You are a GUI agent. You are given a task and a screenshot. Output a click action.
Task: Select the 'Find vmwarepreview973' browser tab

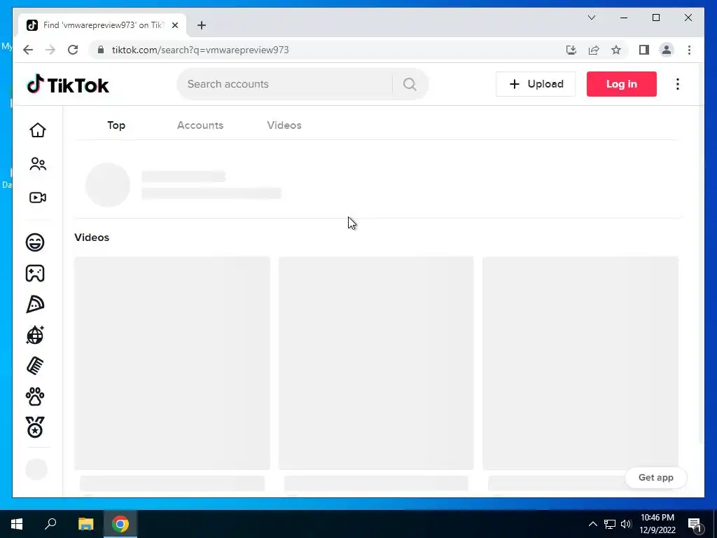[102, 25]
